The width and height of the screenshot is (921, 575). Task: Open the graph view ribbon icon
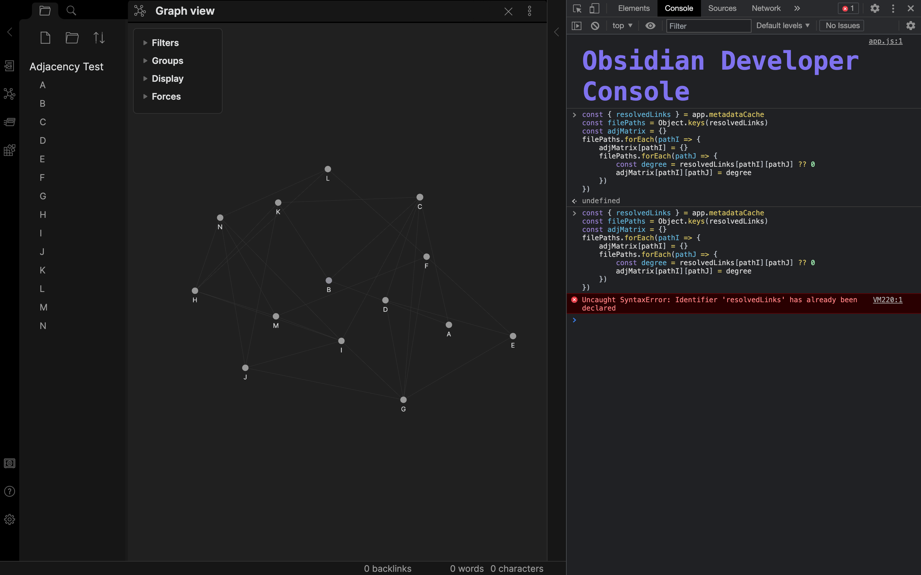click(x=10, y=94)
